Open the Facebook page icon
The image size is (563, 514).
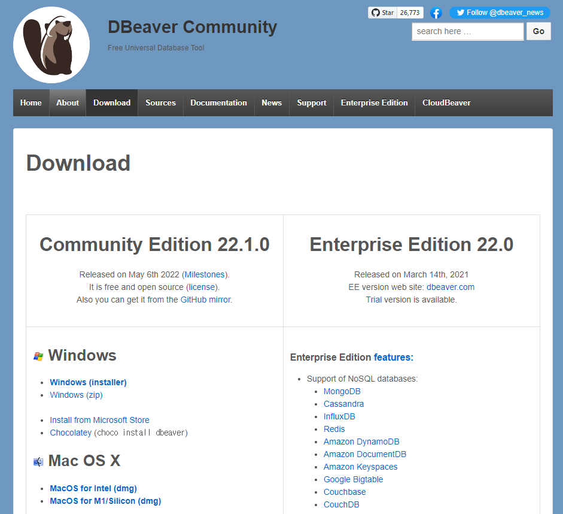point(436,13)
